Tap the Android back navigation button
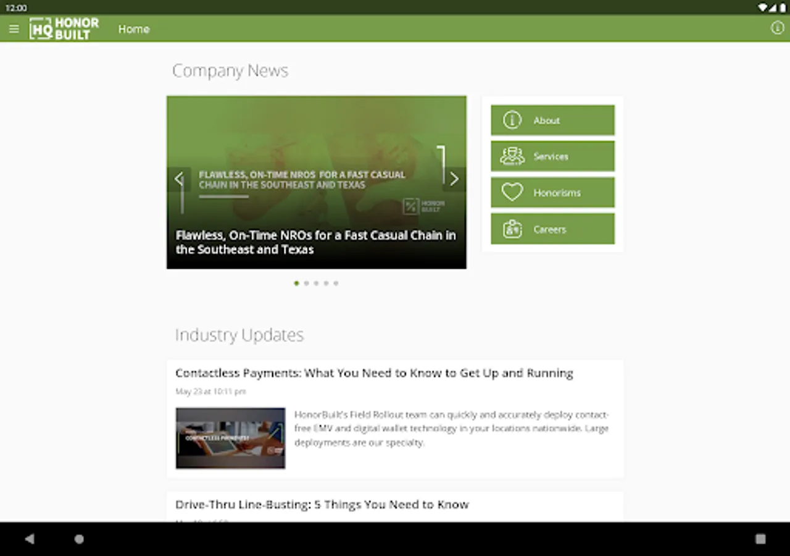 coord(30,539)
